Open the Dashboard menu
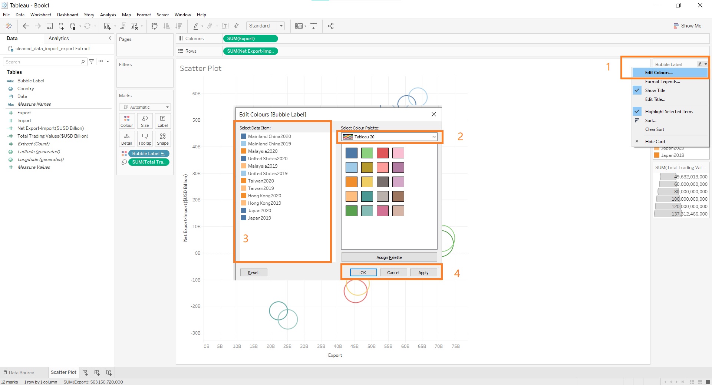 point(67,15)
